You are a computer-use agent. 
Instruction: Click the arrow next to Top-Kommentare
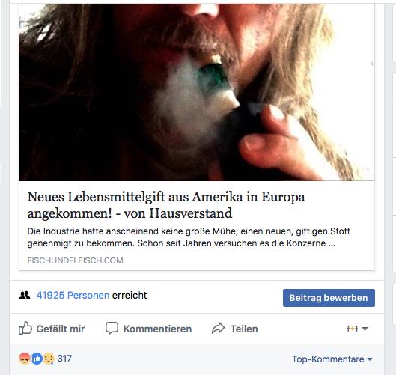370,359
